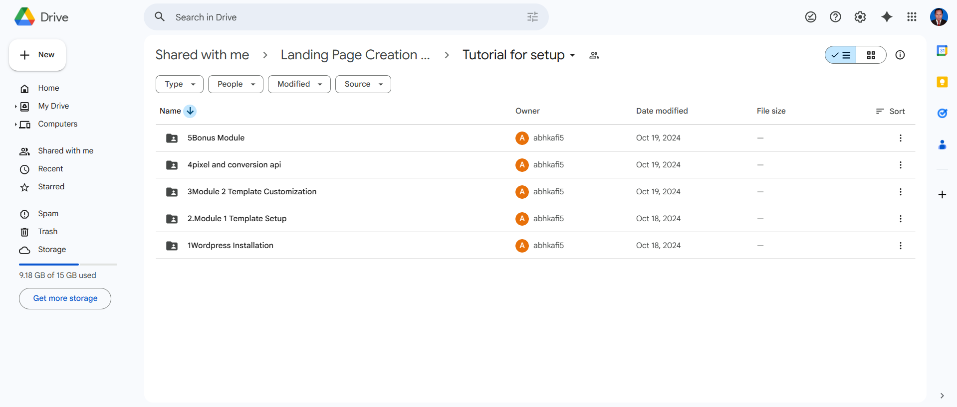Open Google apps grid launcher
The width and height of the screenshot is (957, 407).
point(912,17)
